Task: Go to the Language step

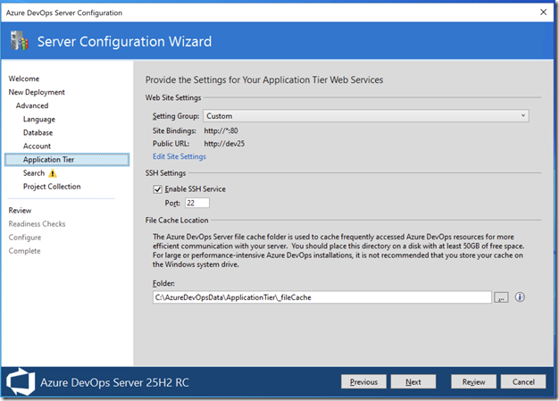Action: [x=38, y=119]
